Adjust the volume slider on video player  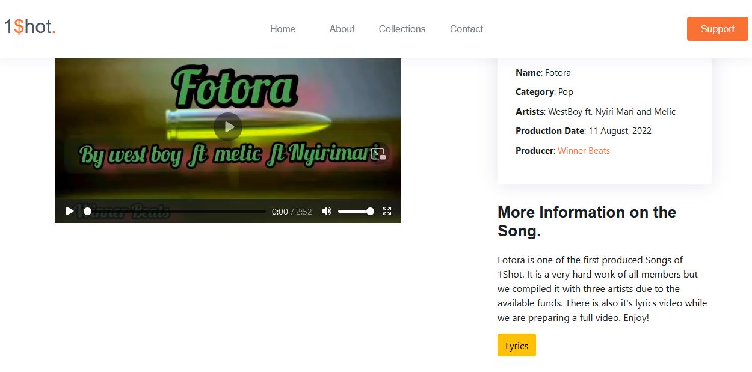pyautogui.click(x=354, y=212)
